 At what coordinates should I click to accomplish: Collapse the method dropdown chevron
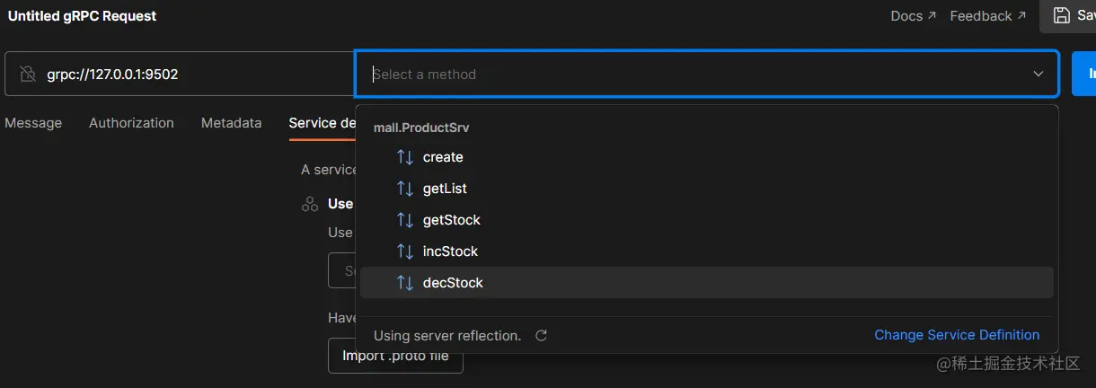point(1039,74)
